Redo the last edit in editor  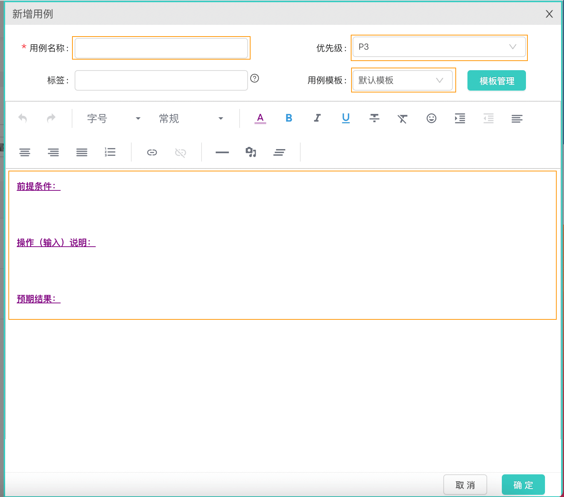coord(51,118)
